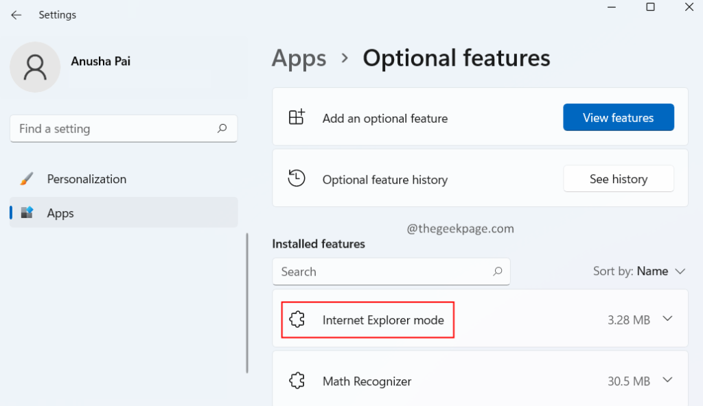Expand the Internet Explorer mode entry chevron
This screenshot has width=703, height=406.
tap(667, 319)
